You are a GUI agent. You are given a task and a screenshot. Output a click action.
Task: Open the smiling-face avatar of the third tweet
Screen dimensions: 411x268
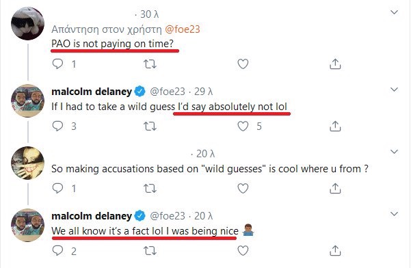(x=28, y=163)
